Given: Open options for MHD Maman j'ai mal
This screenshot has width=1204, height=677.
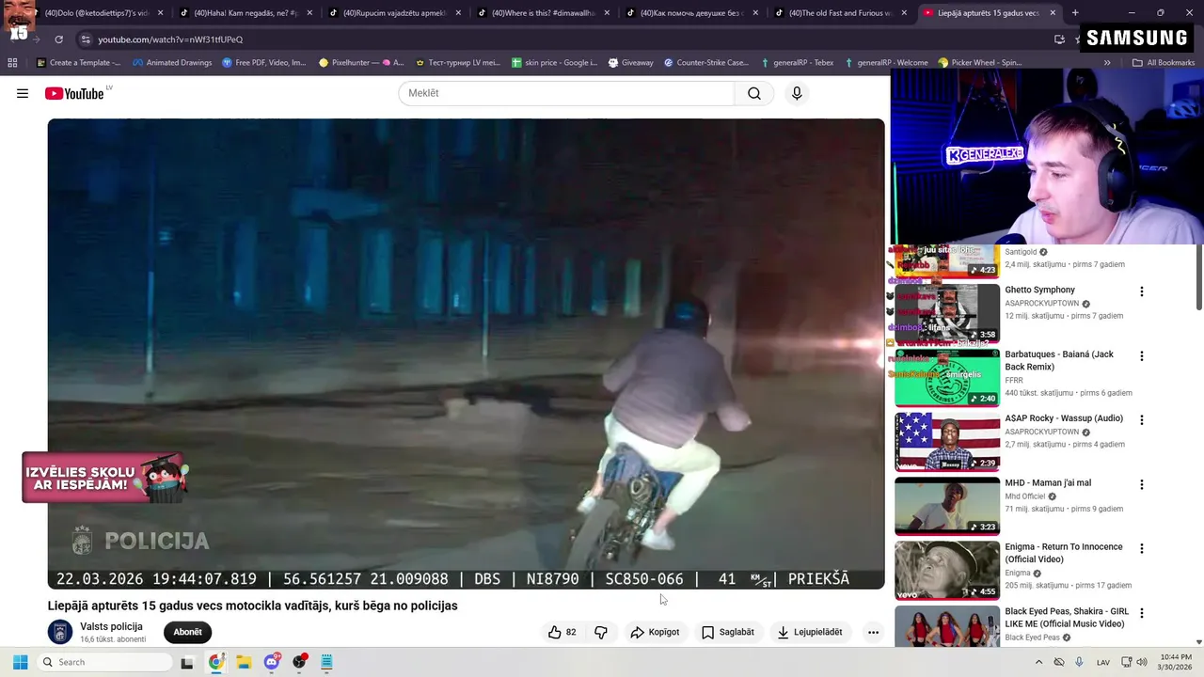Looking at the screenshot, I should click(x=1142, y=485).
